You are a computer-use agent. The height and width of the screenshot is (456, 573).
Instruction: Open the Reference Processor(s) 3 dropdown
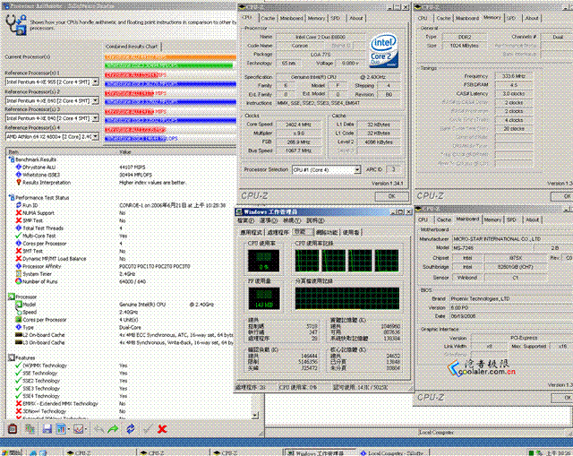(x=96, y=118)
